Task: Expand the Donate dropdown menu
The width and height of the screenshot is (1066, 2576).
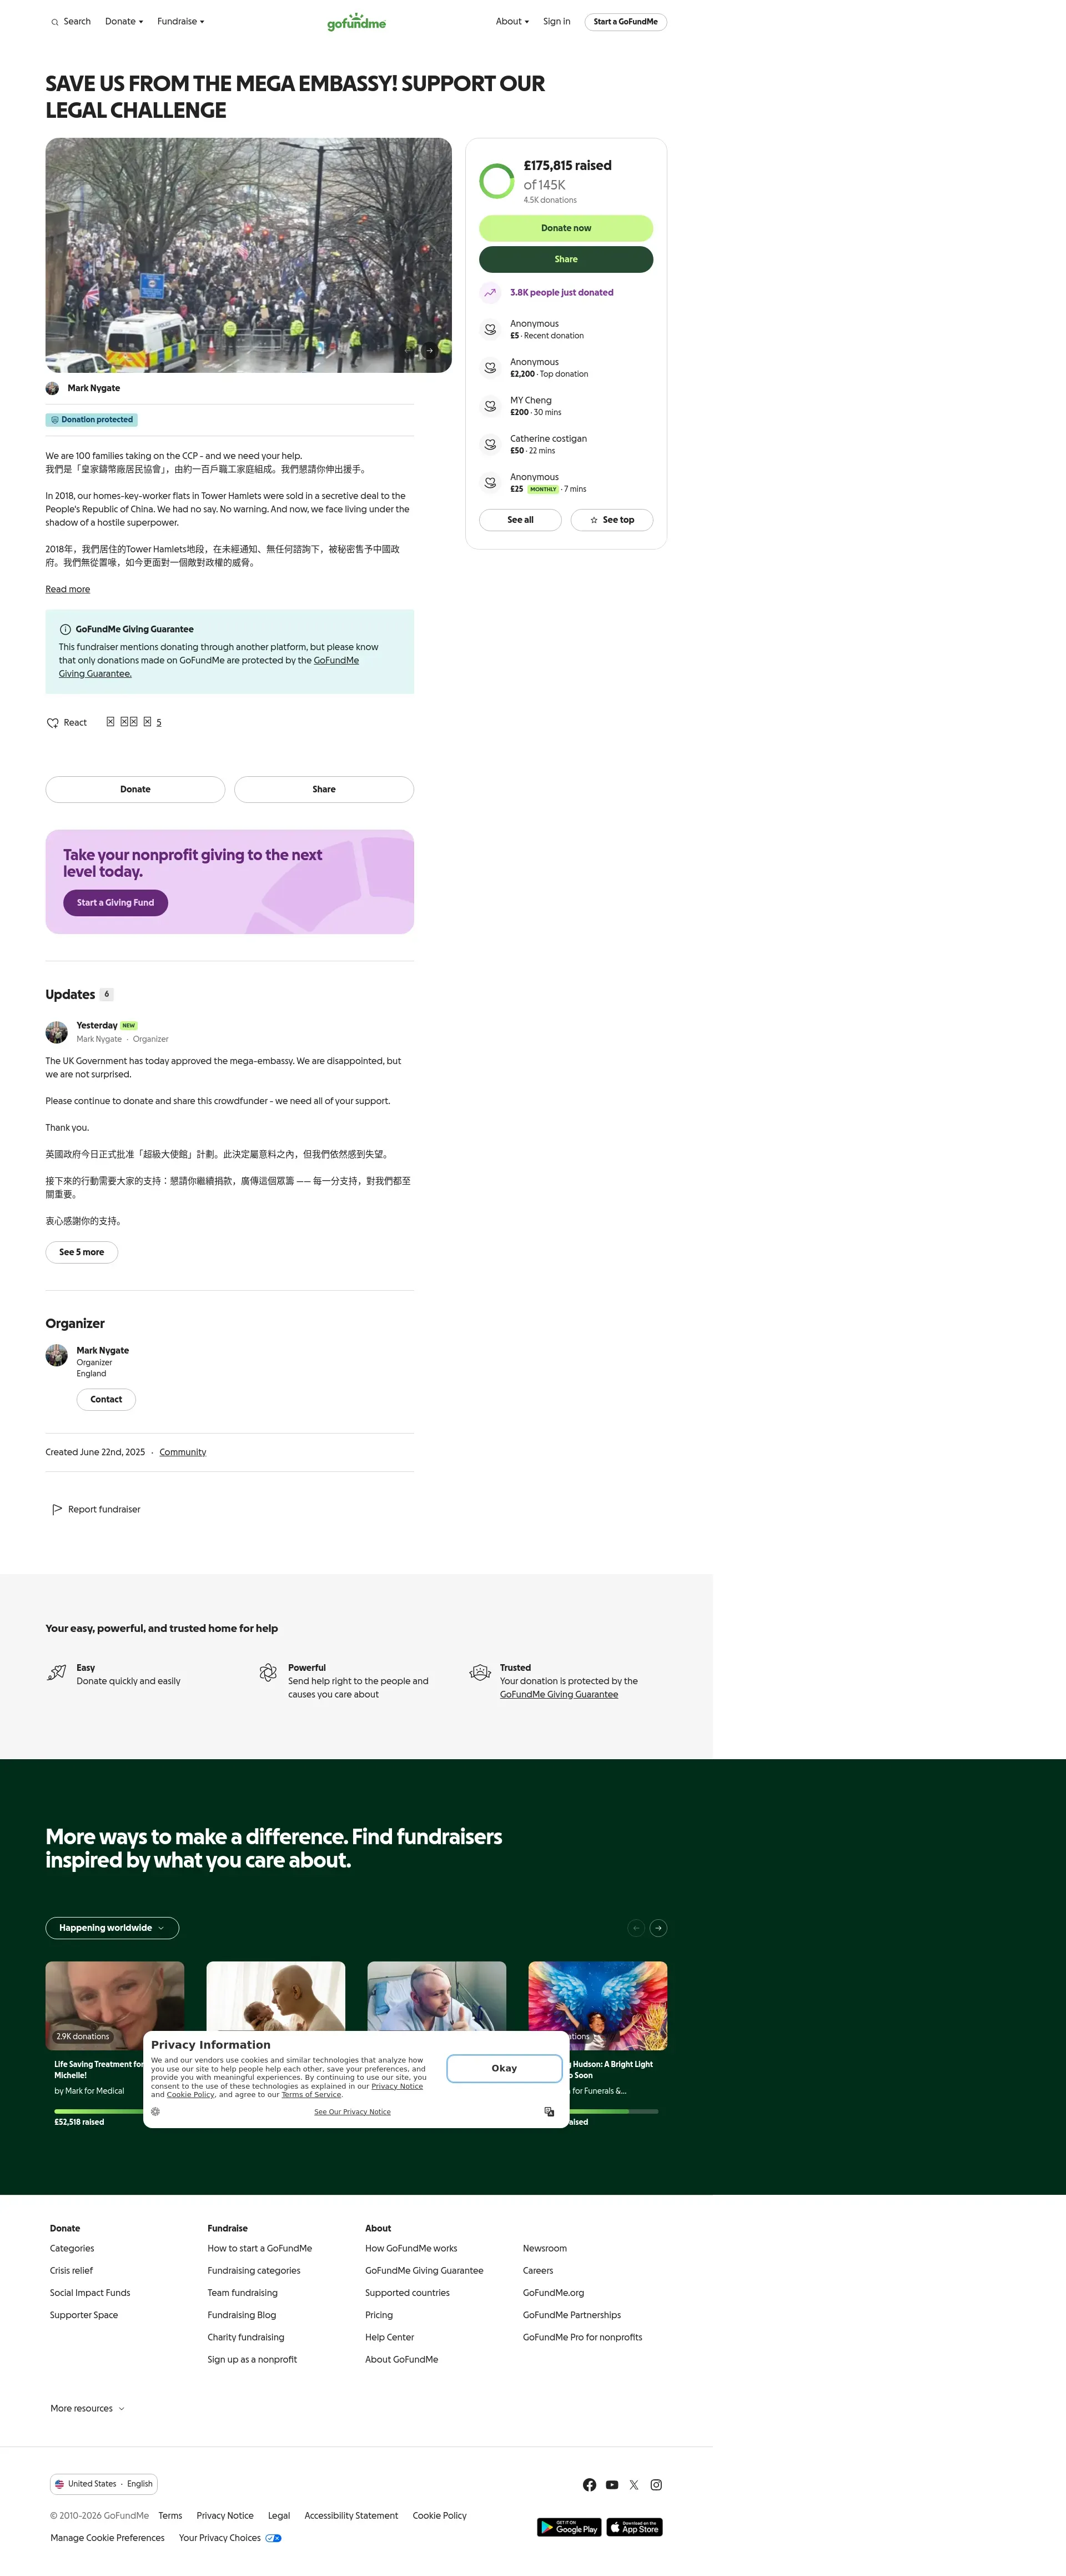Action: click(x=124, y=21)
